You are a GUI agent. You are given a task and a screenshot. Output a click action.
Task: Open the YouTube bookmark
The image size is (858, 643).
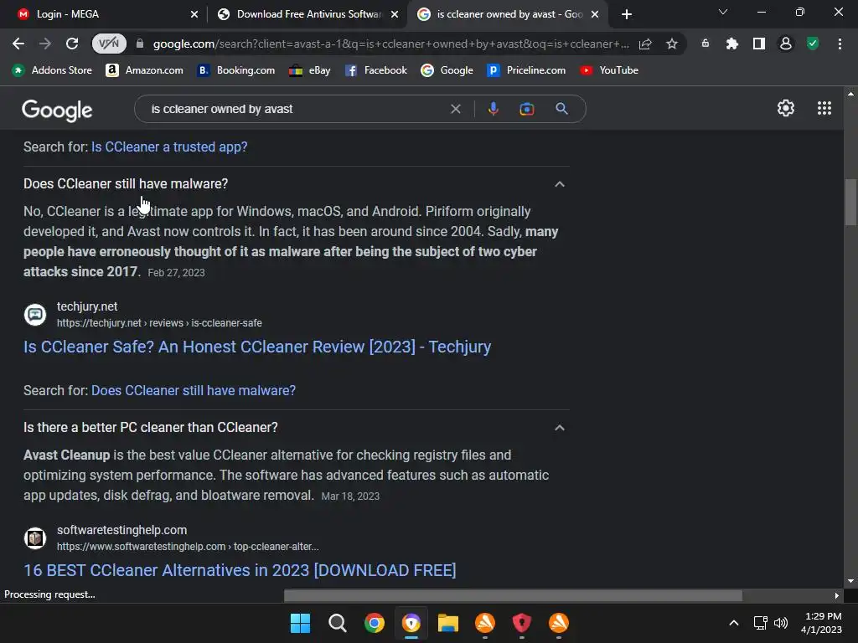click(x=609, y=70)
